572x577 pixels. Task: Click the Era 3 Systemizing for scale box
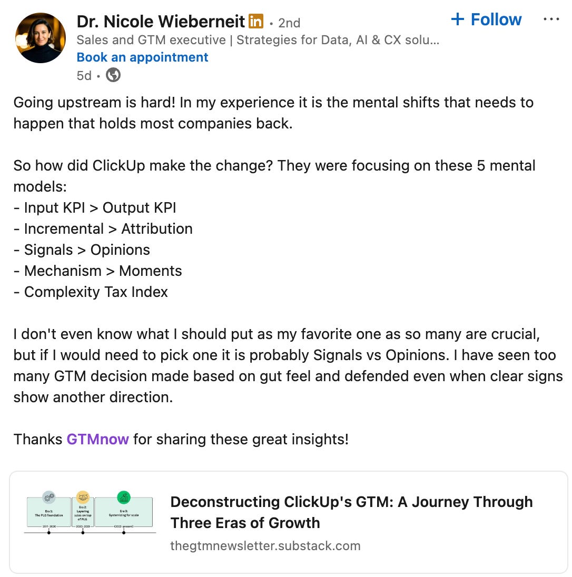tap(124, 513)
